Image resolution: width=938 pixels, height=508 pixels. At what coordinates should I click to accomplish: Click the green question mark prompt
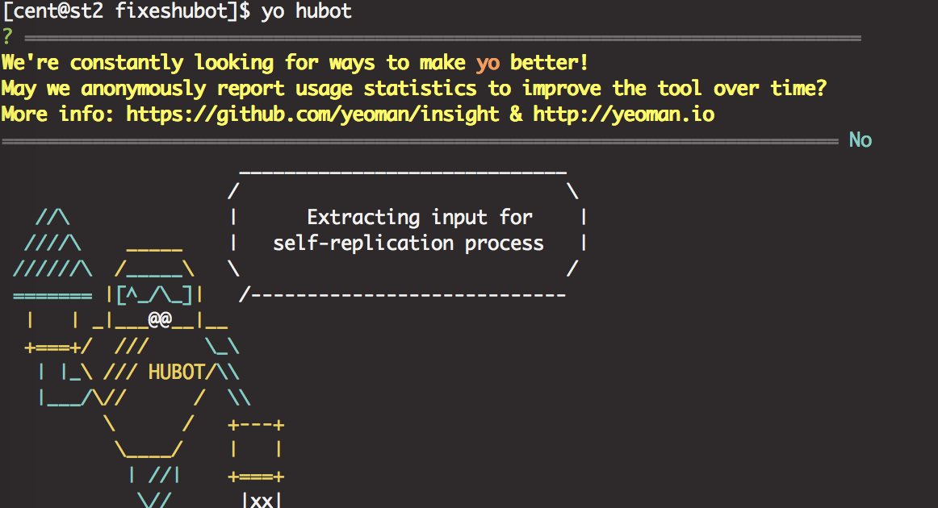click(7, 37)
